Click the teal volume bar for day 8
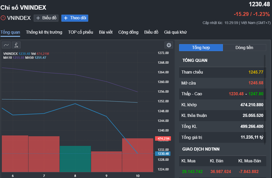Viewport: 272px width, 178px height. click(75, 159)
